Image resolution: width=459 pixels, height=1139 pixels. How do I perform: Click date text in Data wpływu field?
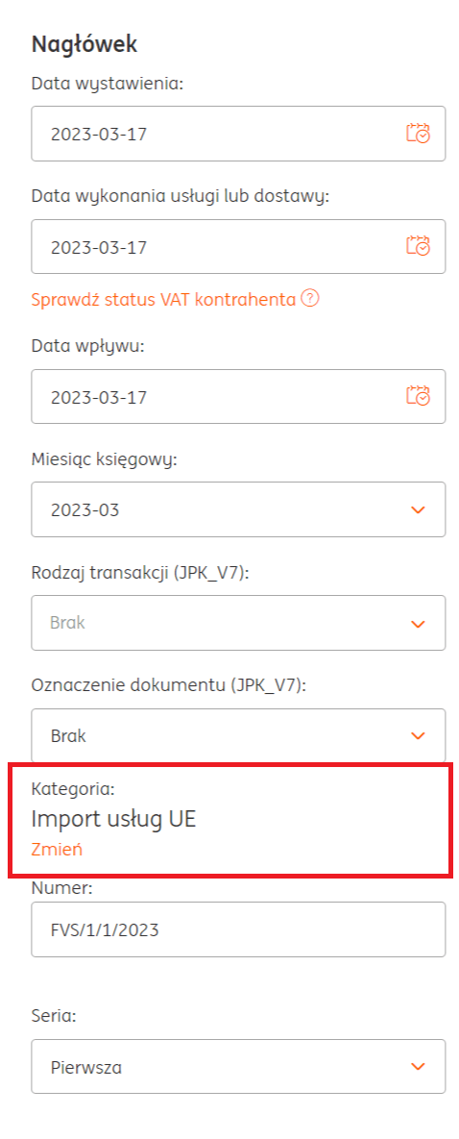(x=99, y=397)
